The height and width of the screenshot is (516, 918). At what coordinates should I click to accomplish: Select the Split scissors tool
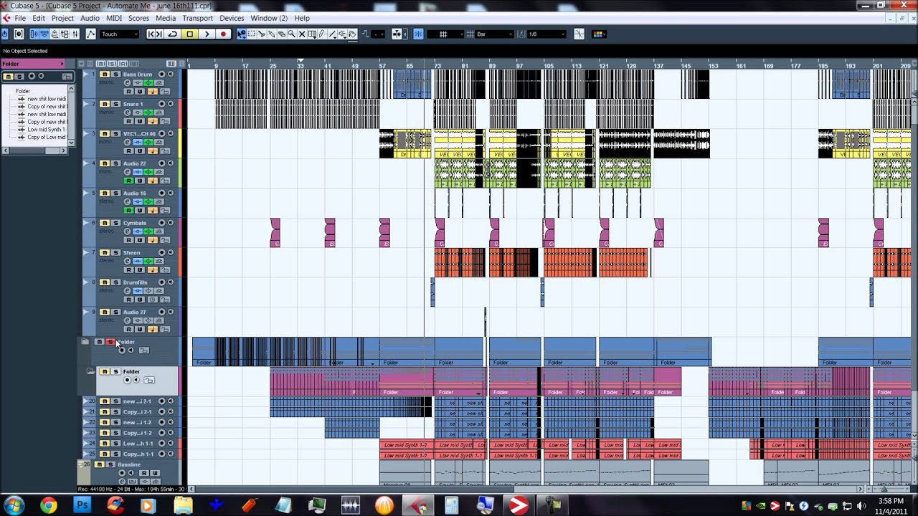[x=262, y=34]
